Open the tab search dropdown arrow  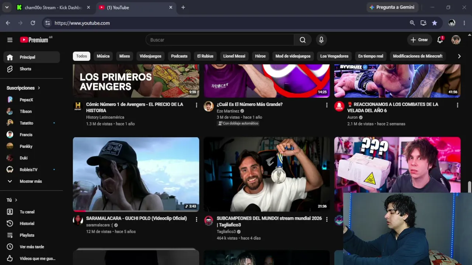(x=7, y=7)
